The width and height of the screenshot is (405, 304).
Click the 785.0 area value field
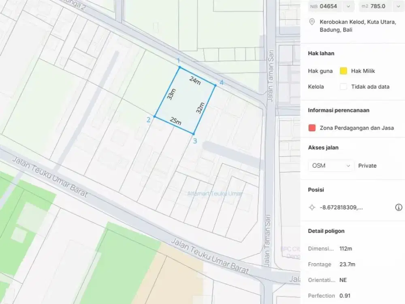click(x=377, y=6)
